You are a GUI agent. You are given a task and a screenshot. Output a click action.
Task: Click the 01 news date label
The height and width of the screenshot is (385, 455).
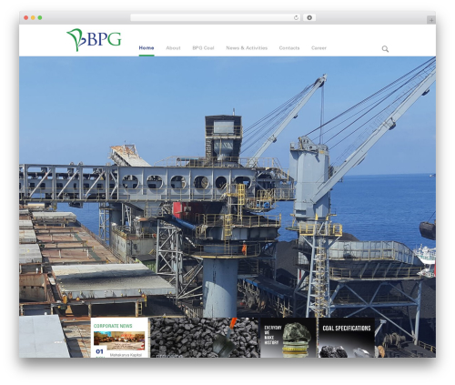click(99, 351)
